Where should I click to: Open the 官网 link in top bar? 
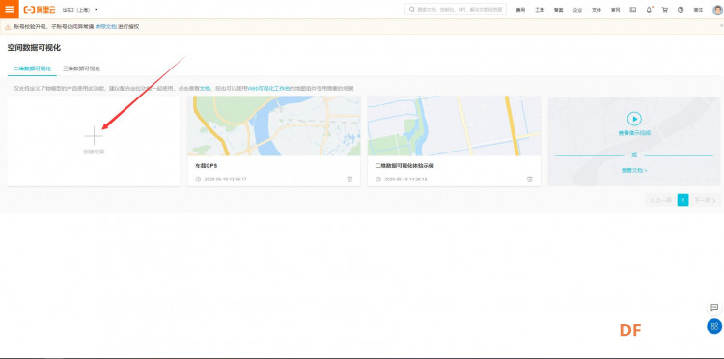tap(616, 10)
